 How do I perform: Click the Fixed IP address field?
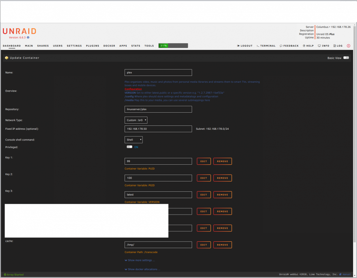(158, 129)
